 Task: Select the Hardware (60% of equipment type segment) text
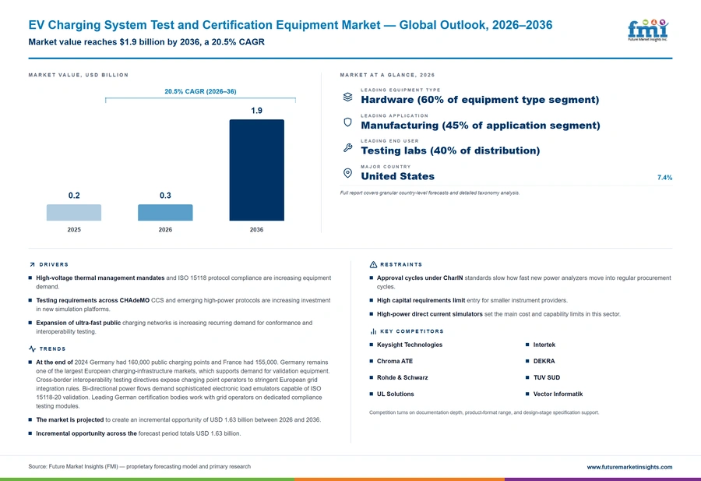coord(480,100)
